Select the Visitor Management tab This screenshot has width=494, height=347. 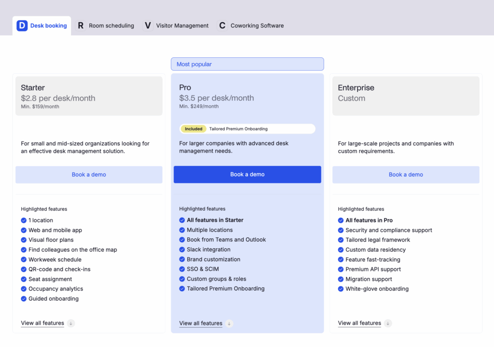pos(182,26)
